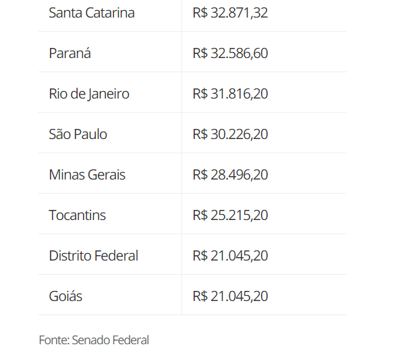Image resolution: width=400 pixels, height=353 pixels.
Task: Click the Tocantins row label
Action: pyautogui.click(x=77, y=215)
